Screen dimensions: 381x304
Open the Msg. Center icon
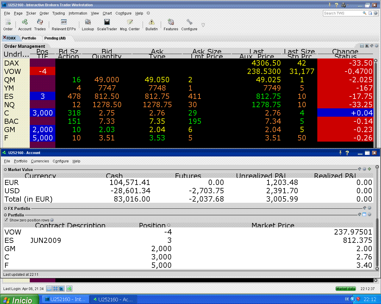(130, 25)
